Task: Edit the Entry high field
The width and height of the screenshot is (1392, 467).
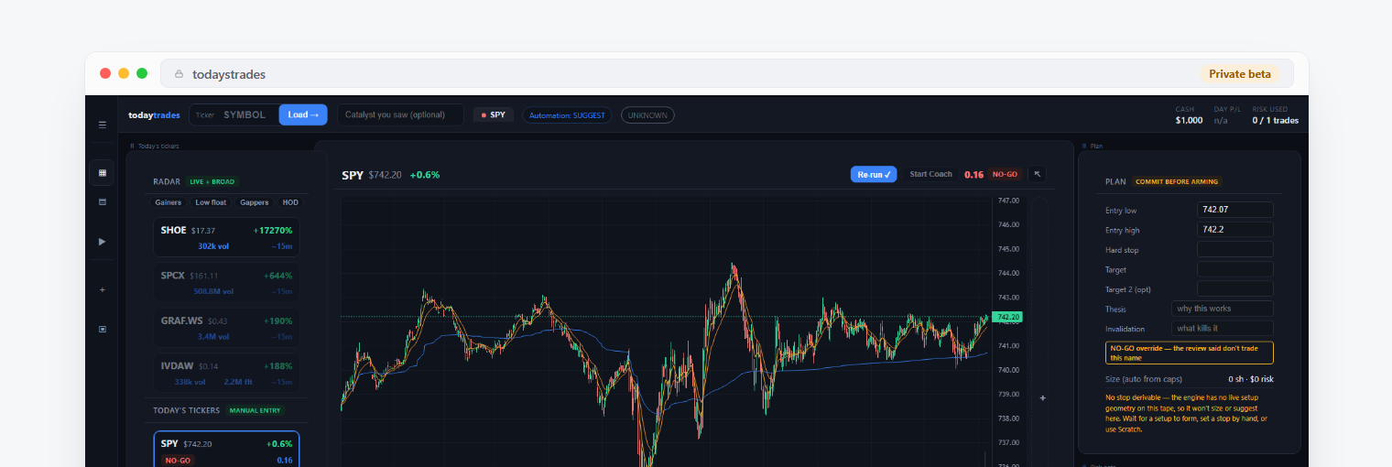Action: coord(1234,230)
